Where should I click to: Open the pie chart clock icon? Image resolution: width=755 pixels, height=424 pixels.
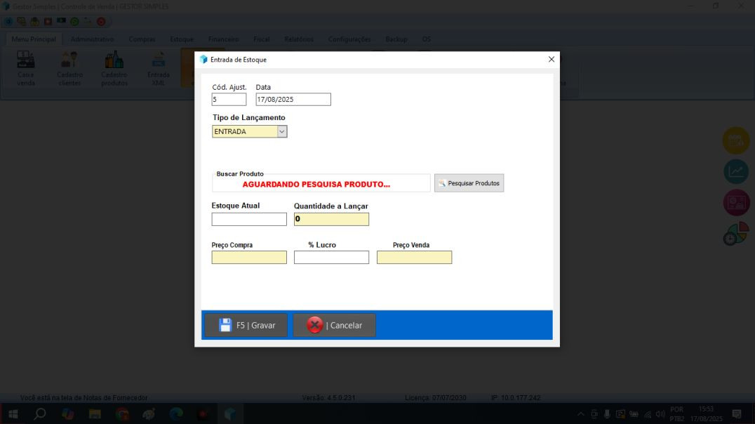pyautogui.click(x=736, y=234)
